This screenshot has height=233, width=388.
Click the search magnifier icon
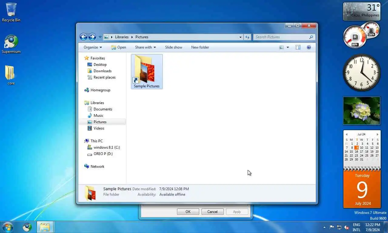[311, 37]
